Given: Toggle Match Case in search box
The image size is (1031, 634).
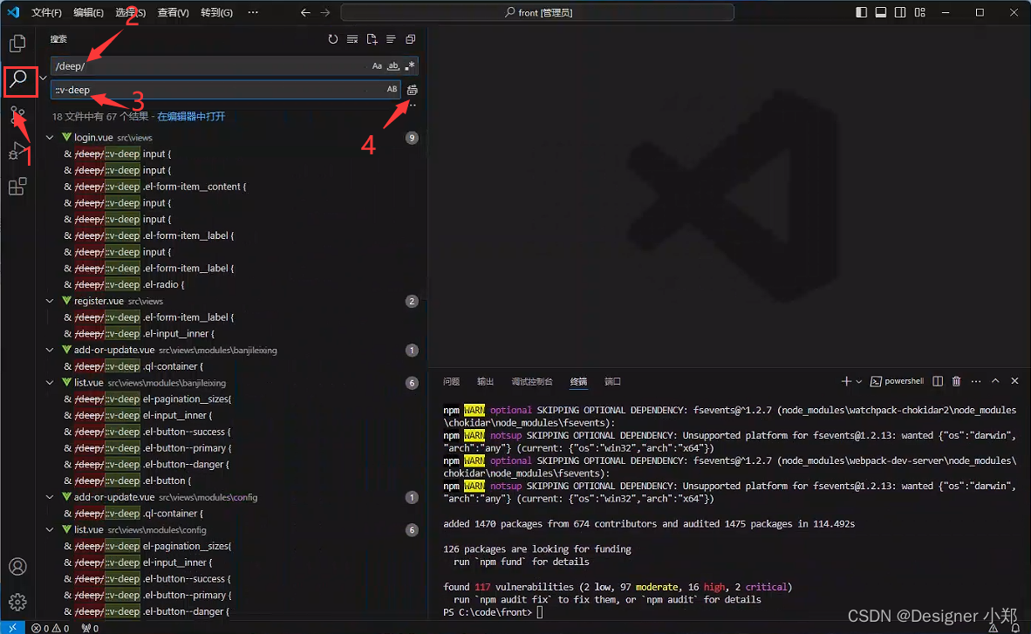Looking at the screenshot, I should click(x=377, y=65).
